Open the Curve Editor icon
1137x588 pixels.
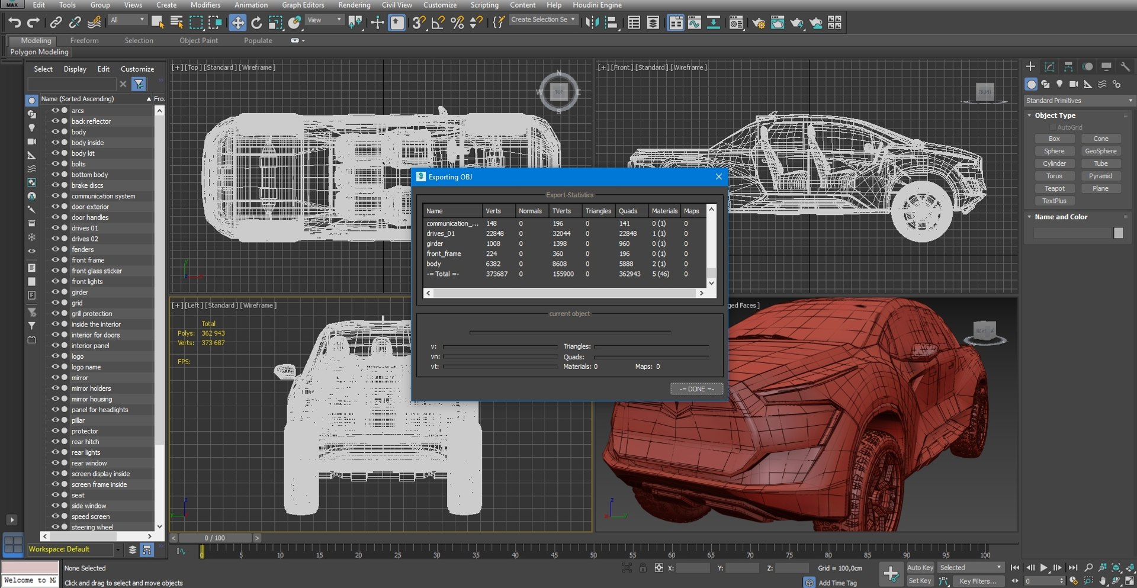(695, 23)
